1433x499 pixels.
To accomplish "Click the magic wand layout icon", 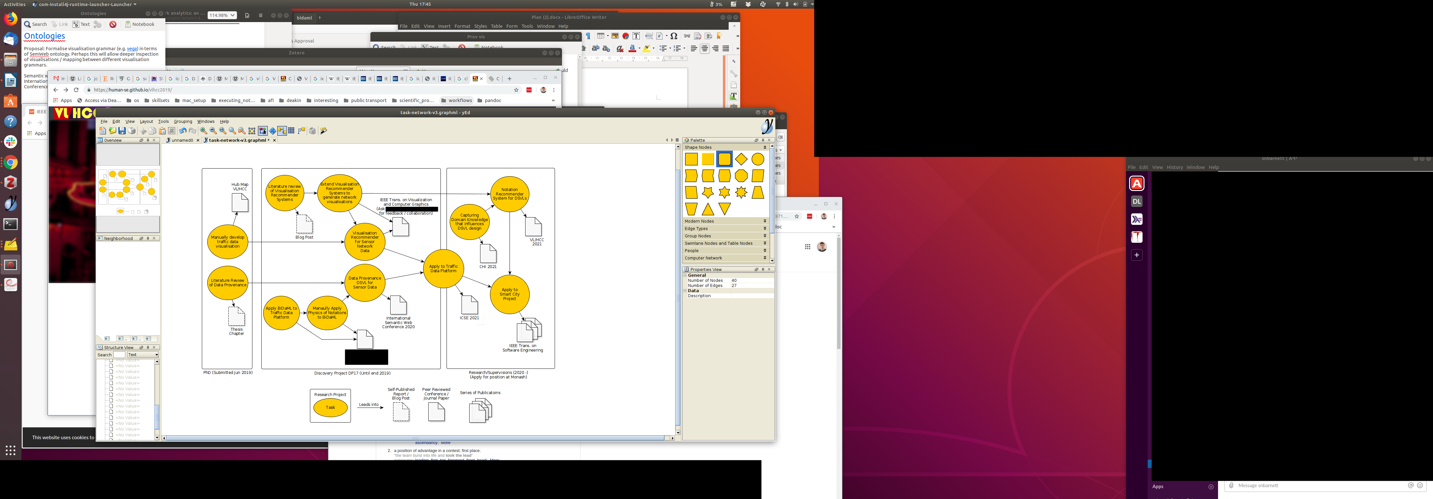I will pos(324,131).
